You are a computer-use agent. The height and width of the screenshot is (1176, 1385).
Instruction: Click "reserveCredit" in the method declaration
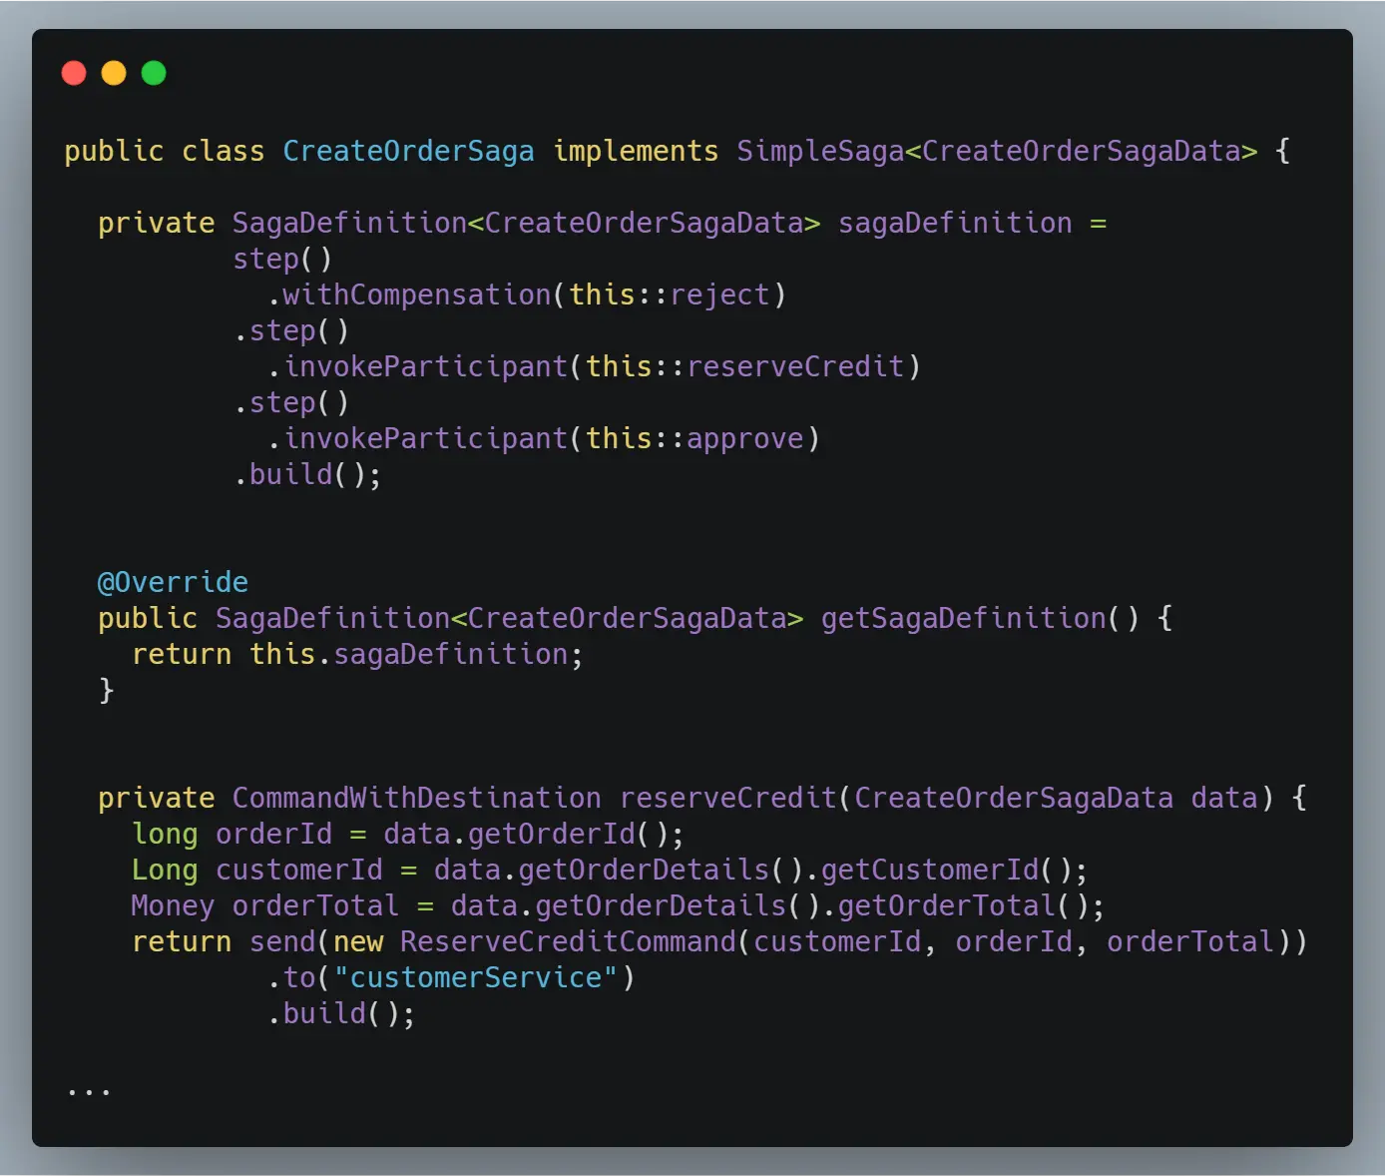728,798
